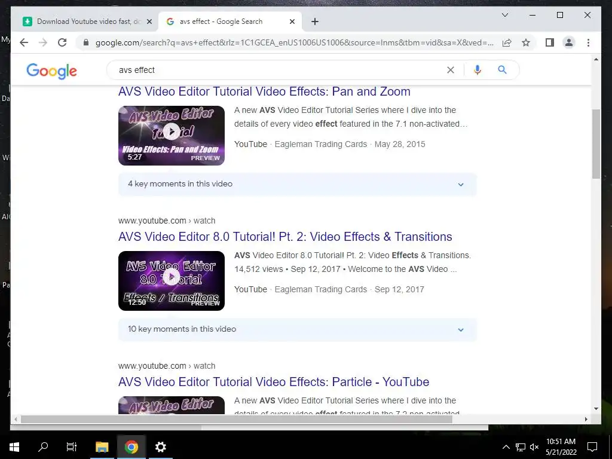
Task: Open the Chrome profile avatar
Action: tap(569, 42)
